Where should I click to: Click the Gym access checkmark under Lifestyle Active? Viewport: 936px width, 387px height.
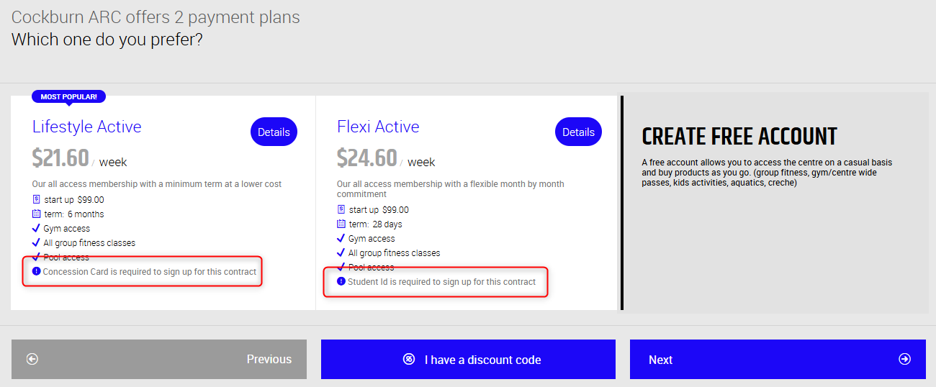point(36,228)
